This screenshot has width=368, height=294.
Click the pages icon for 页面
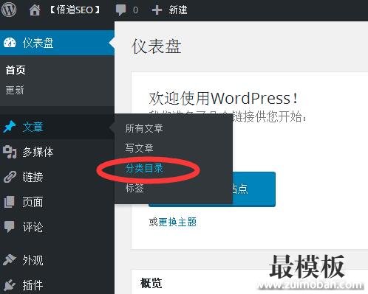[10, 202]
